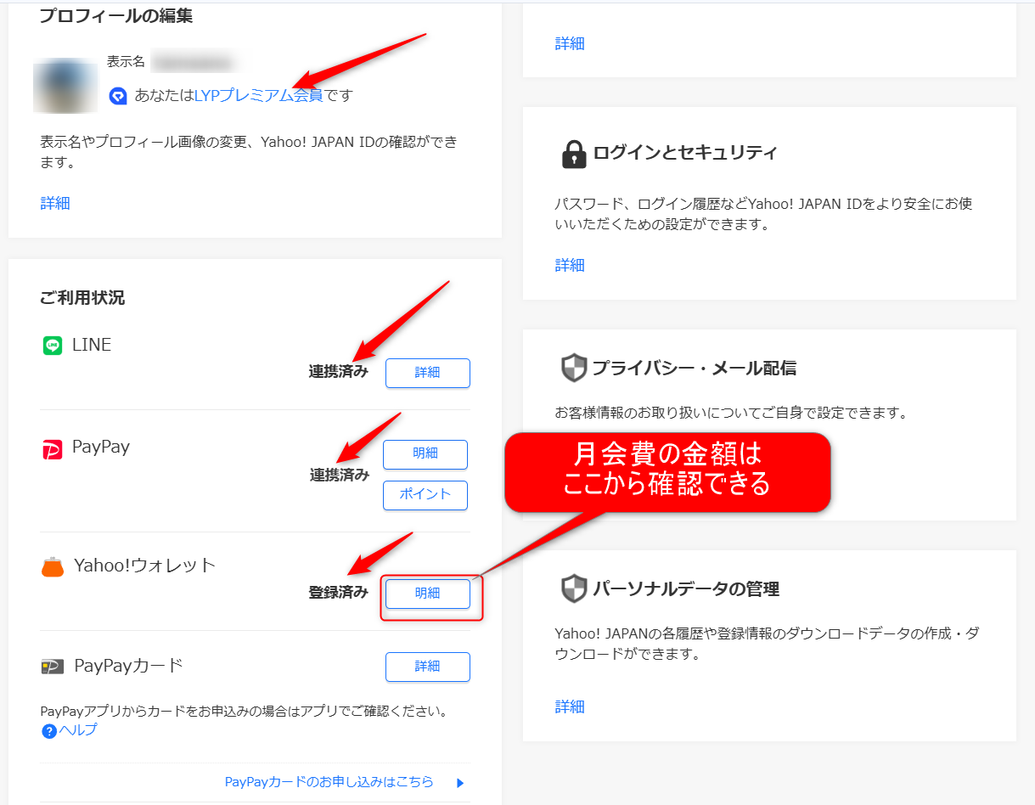Open the Yahoo!ウォレット 明細 button
Screen dimensions: 1035x805
427,594
